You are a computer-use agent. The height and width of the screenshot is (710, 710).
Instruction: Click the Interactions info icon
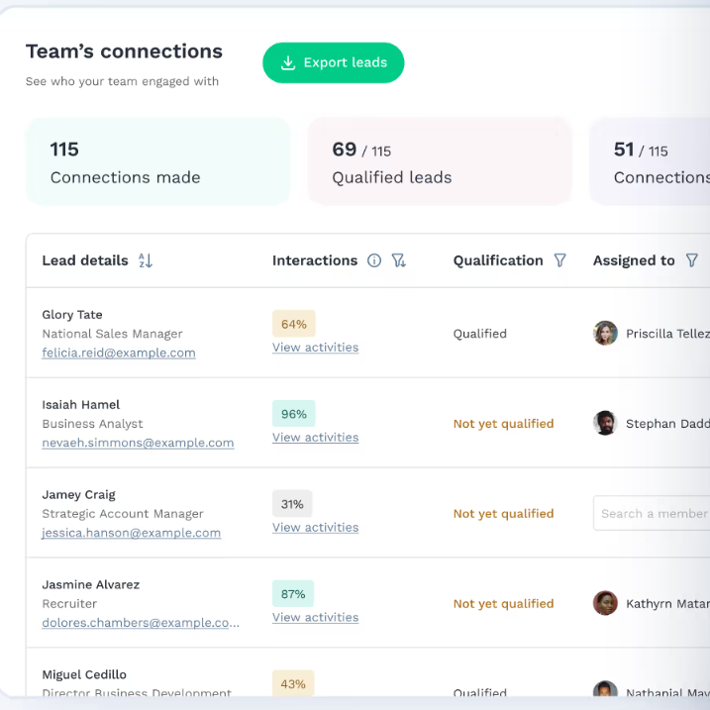point(374,260)
